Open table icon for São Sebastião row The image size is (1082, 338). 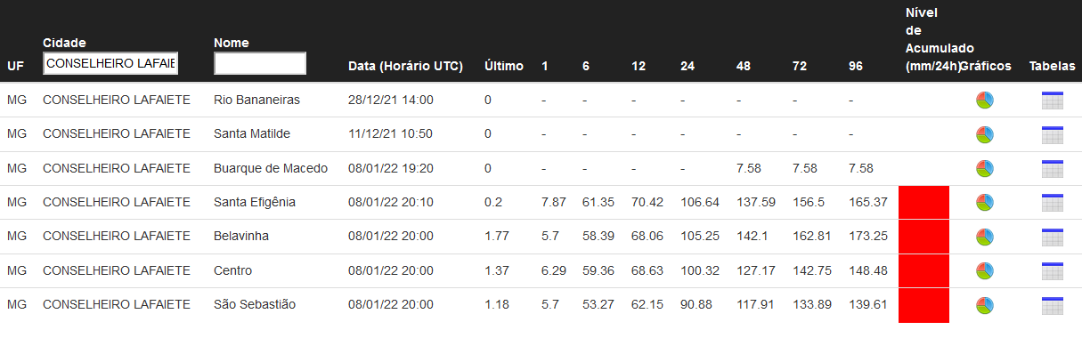[1053, 305]
